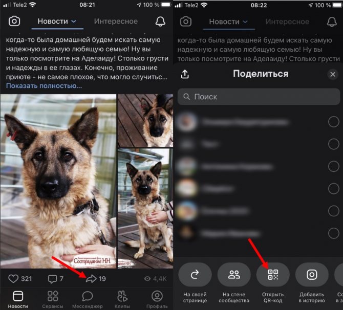Tap system share icon in Поделиться panel
The image size is (343, 310).
(x=185, y=74)
